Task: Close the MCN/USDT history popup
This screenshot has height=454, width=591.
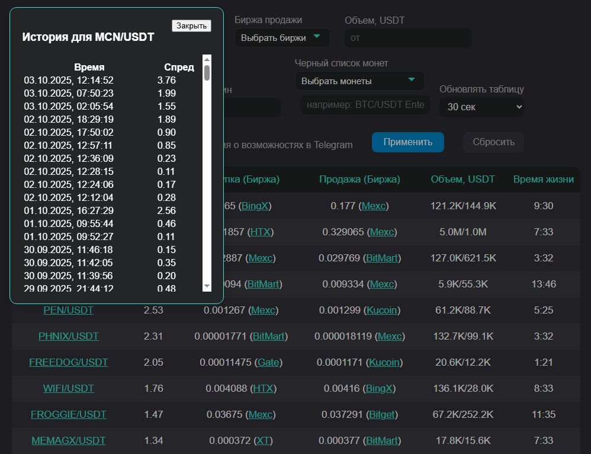Action: coord(191,25)
